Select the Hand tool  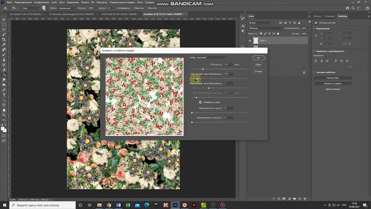click(x=4, y=110)
